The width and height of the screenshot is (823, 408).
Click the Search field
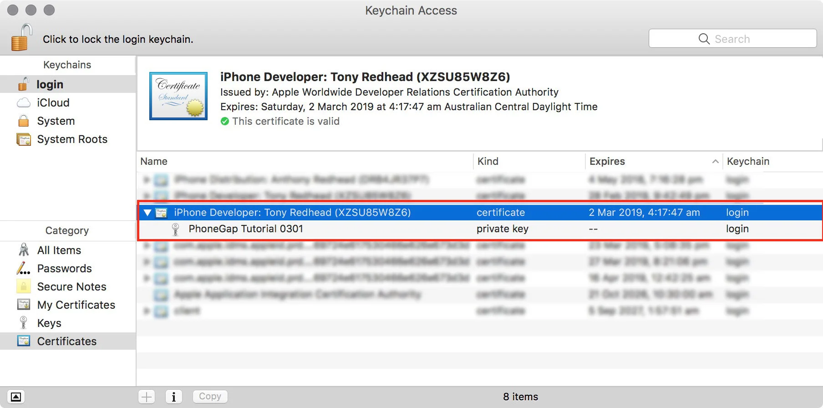(x=732, y=39)
